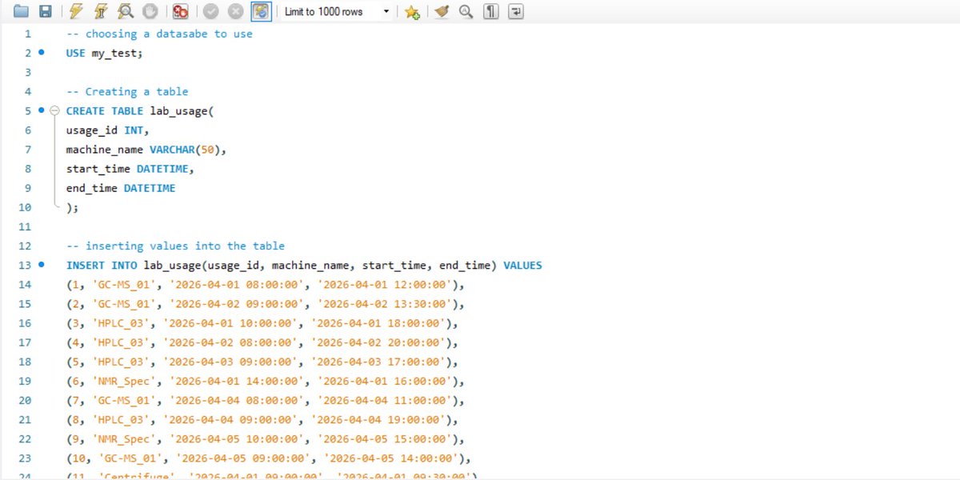
Task: Click the row starting with (2, 'GC-MS_01'
Action: click(265, 304)
